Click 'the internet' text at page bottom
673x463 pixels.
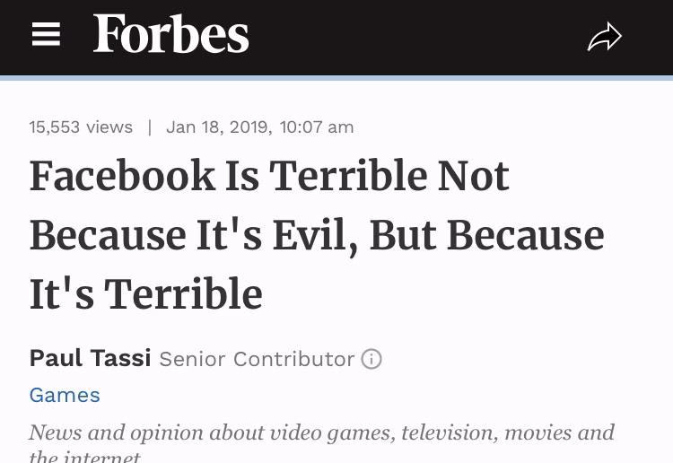click(84, 457)
